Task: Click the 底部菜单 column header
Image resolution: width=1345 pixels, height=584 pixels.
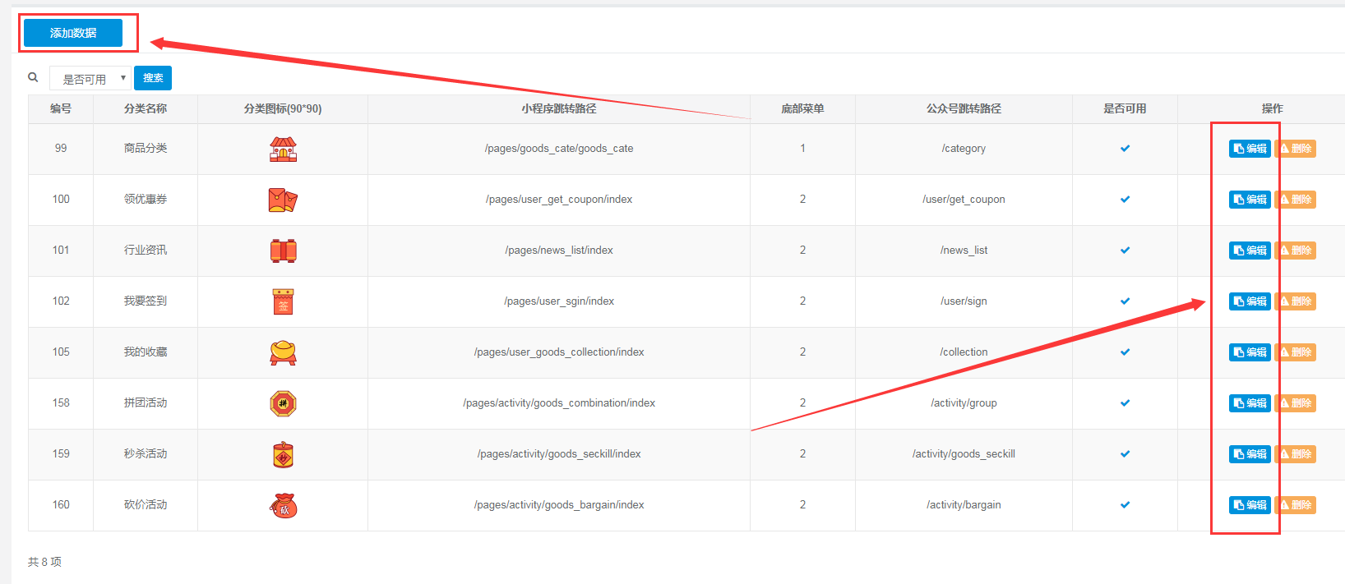Action: click(802, 108)
